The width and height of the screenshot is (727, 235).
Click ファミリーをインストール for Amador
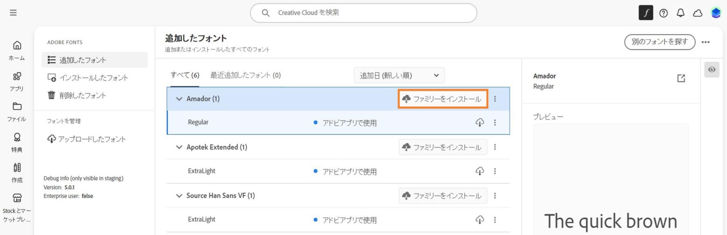[x=443, y=99]
